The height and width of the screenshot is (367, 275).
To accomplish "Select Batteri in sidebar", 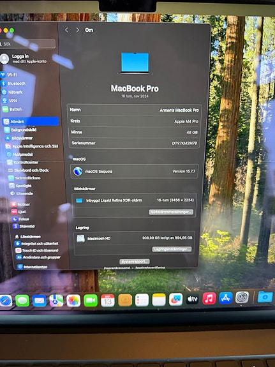I will (x=12, y=109).
